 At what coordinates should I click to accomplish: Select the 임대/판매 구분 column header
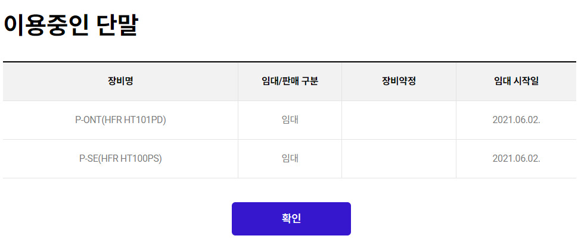[x=290, y=81]
